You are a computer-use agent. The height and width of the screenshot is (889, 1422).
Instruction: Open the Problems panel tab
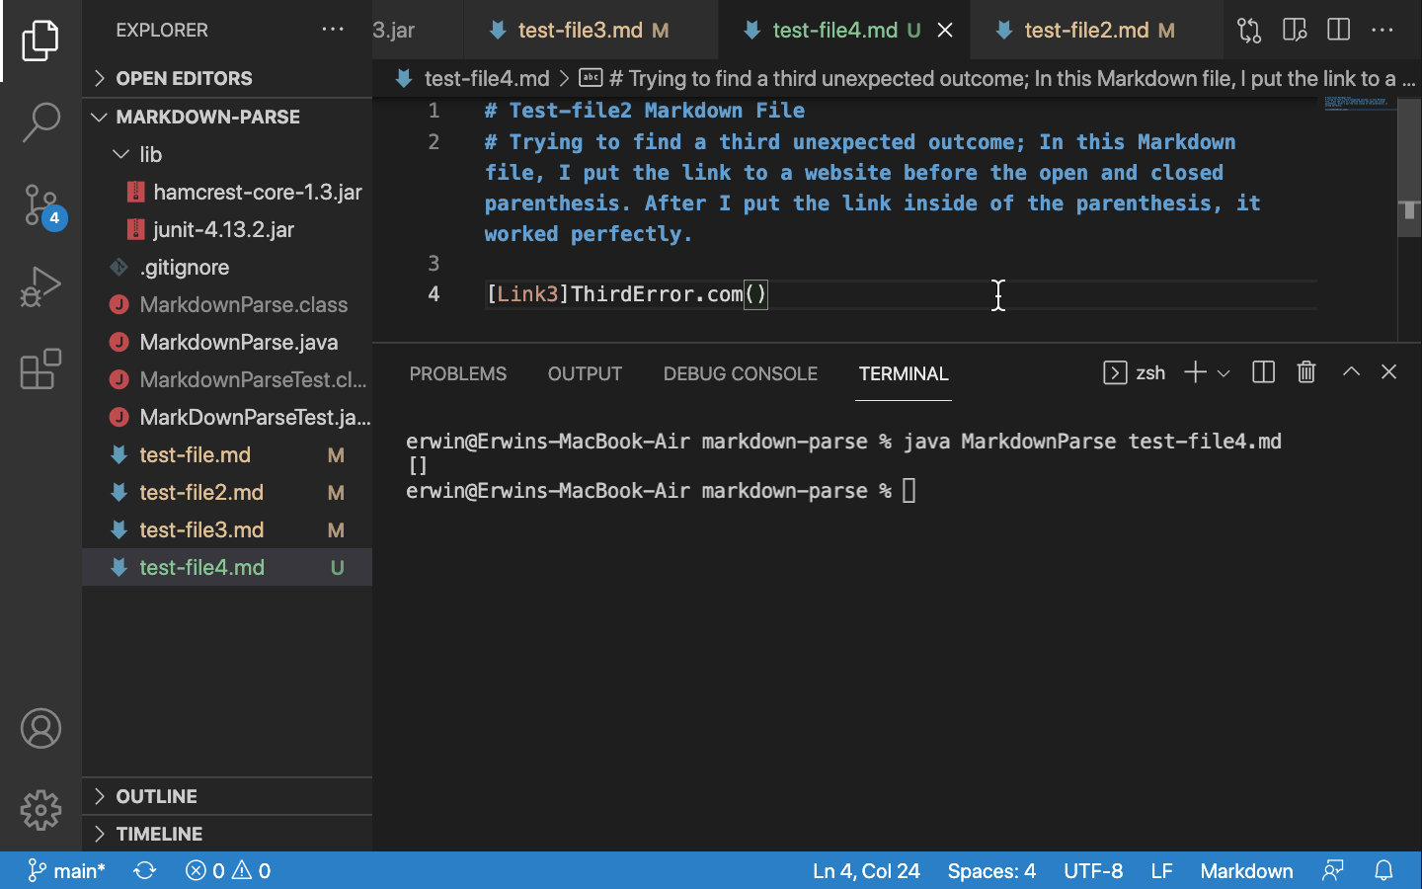(458, 373)
